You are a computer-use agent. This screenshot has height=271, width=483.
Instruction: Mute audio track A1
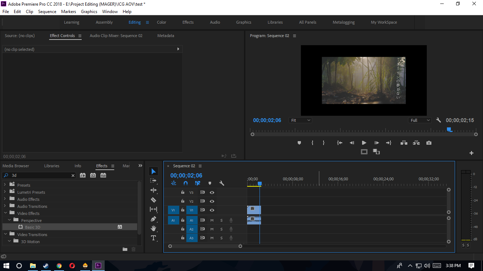(212, 220)
